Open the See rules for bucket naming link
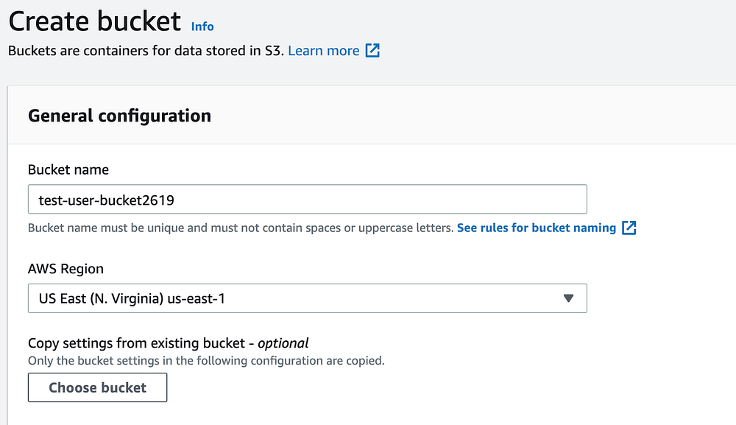This screenshot has height=425, width=736. click(537, 228)
